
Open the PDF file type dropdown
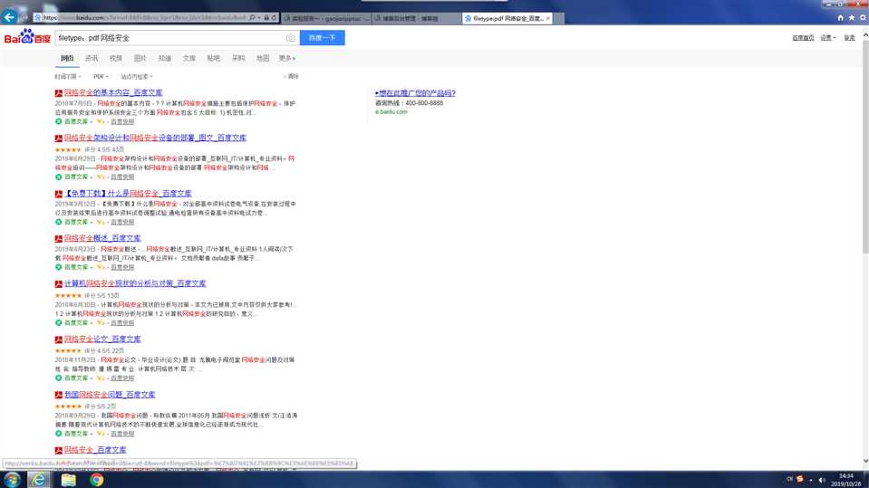101,76
